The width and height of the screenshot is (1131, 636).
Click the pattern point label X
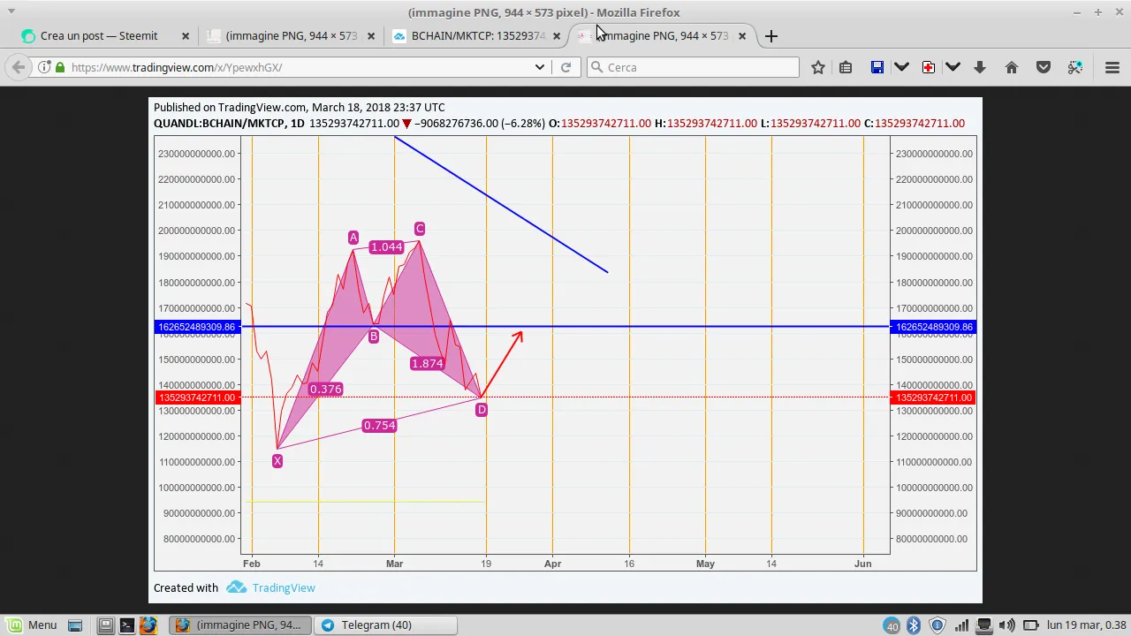pos(277,461)
